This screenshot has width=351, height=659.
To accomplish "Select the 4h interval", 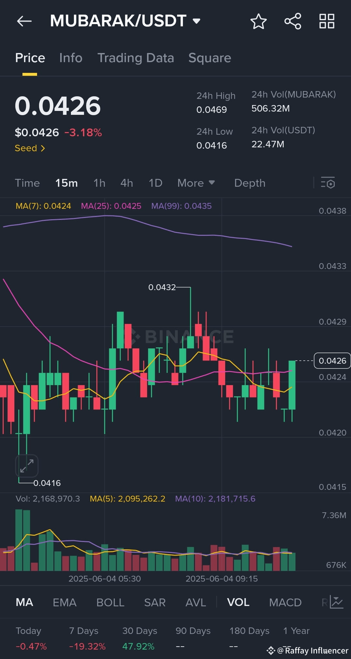I will tap(127, 183).
